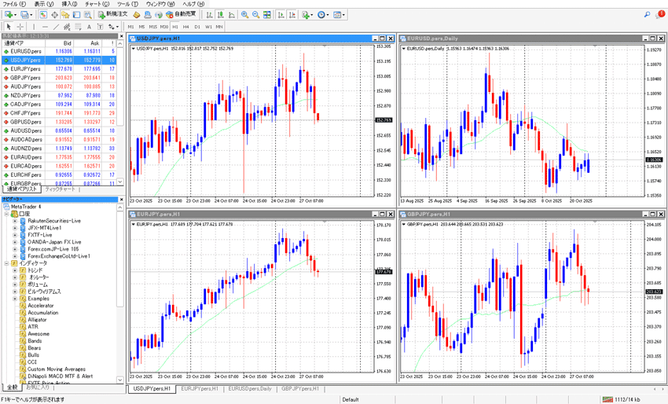Toggle chart auto scroll

pos(281,14)
